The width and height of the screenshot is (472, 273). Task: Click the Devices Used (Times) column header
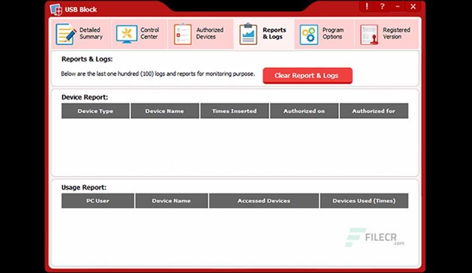364,201
